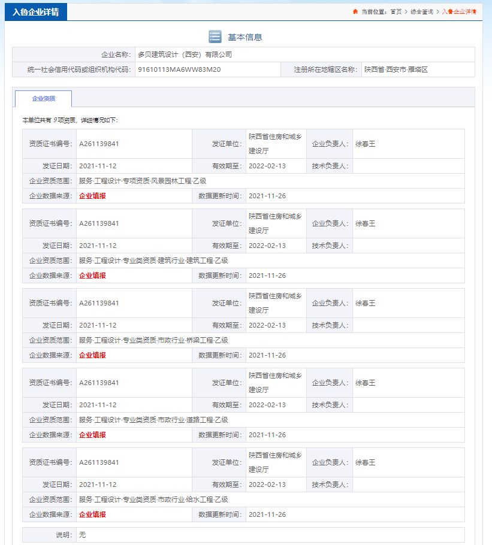Click the 基本信息 section heading
Screen dimensions: 492x545
245,37
